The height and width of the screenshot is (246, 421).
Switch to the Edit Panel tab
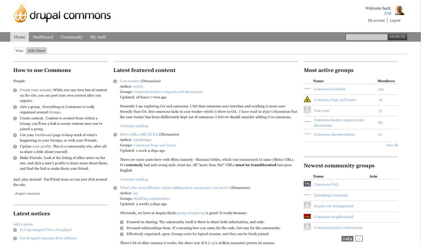point(37,51)
